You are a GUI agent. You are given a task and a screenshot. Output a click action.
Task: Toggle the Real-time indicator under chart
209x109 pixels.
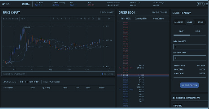click(107, 74)
